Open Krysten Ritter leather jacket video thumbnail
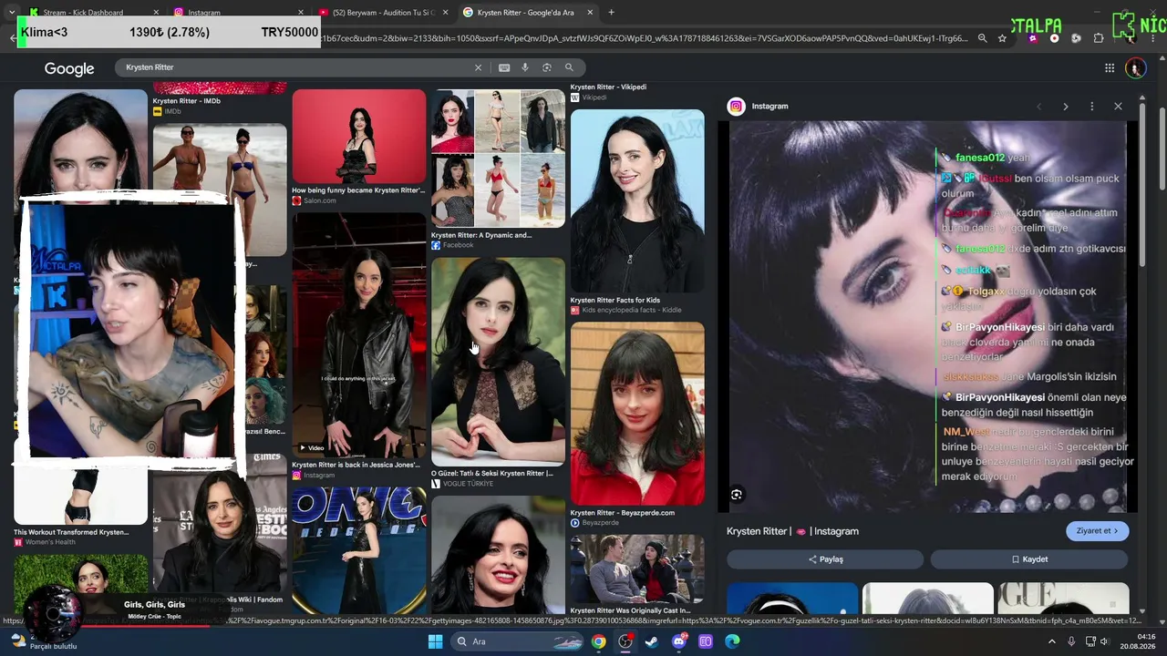The image size is (1167, 656). (x=359, y=335)
